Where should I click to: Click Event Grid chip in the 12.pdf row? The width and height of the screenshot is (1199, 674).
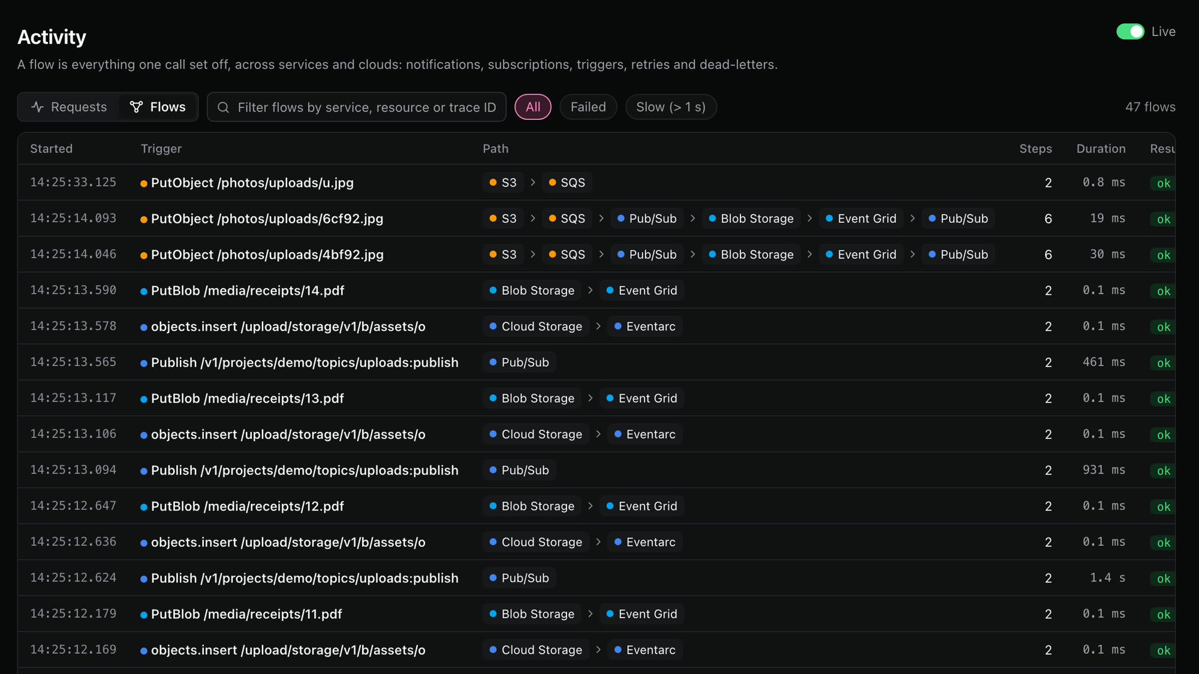pyautogui.click(x=642, y=506)
